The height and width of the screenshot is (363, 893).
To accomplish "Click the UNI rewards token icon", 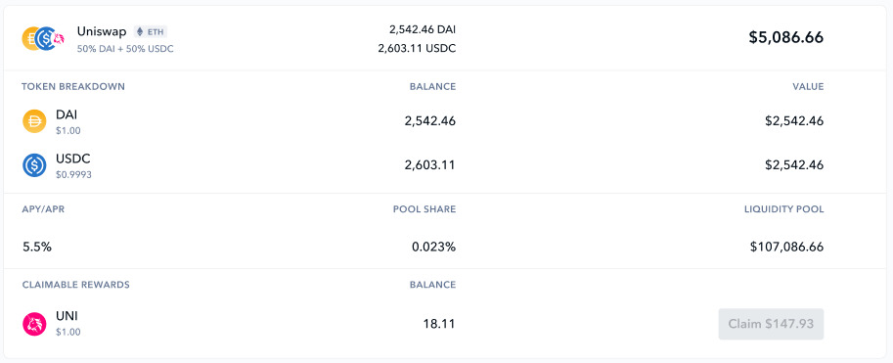I will 34,324.
